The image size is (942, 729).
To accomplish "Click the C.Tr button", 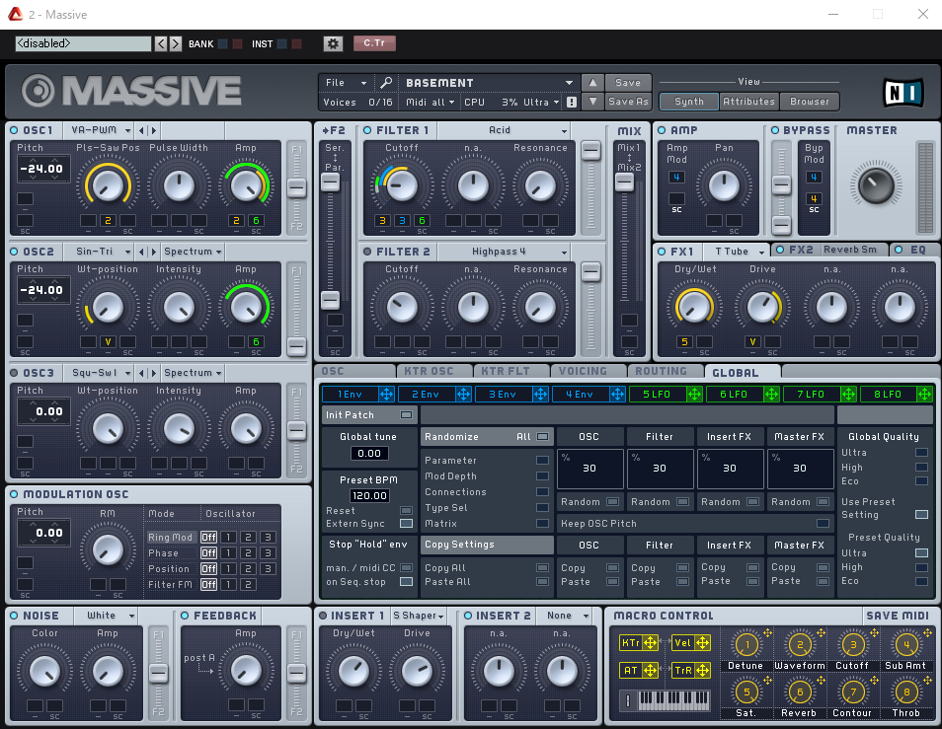I will (373, 43).
